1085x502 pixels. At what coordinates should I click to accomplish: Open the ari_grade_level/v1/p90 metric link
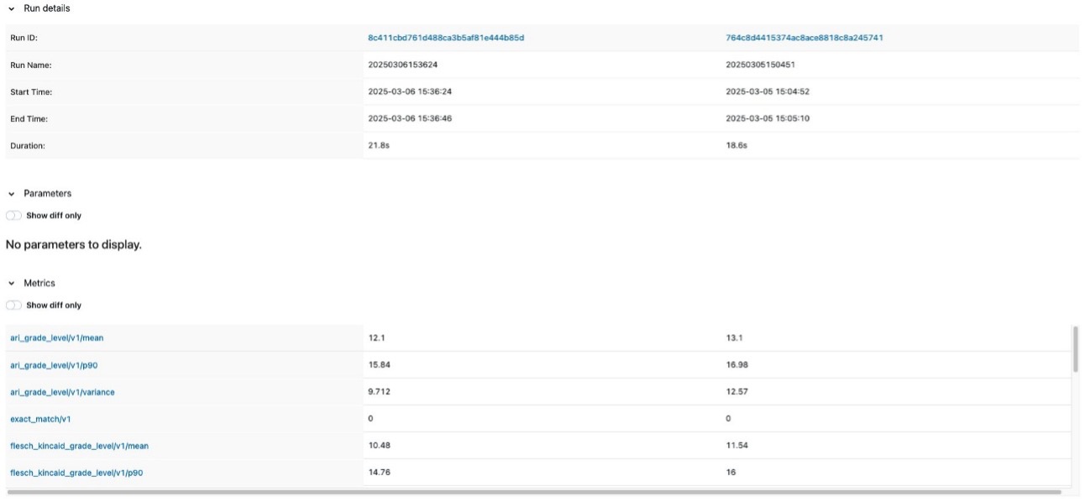(x=55, y=365)
